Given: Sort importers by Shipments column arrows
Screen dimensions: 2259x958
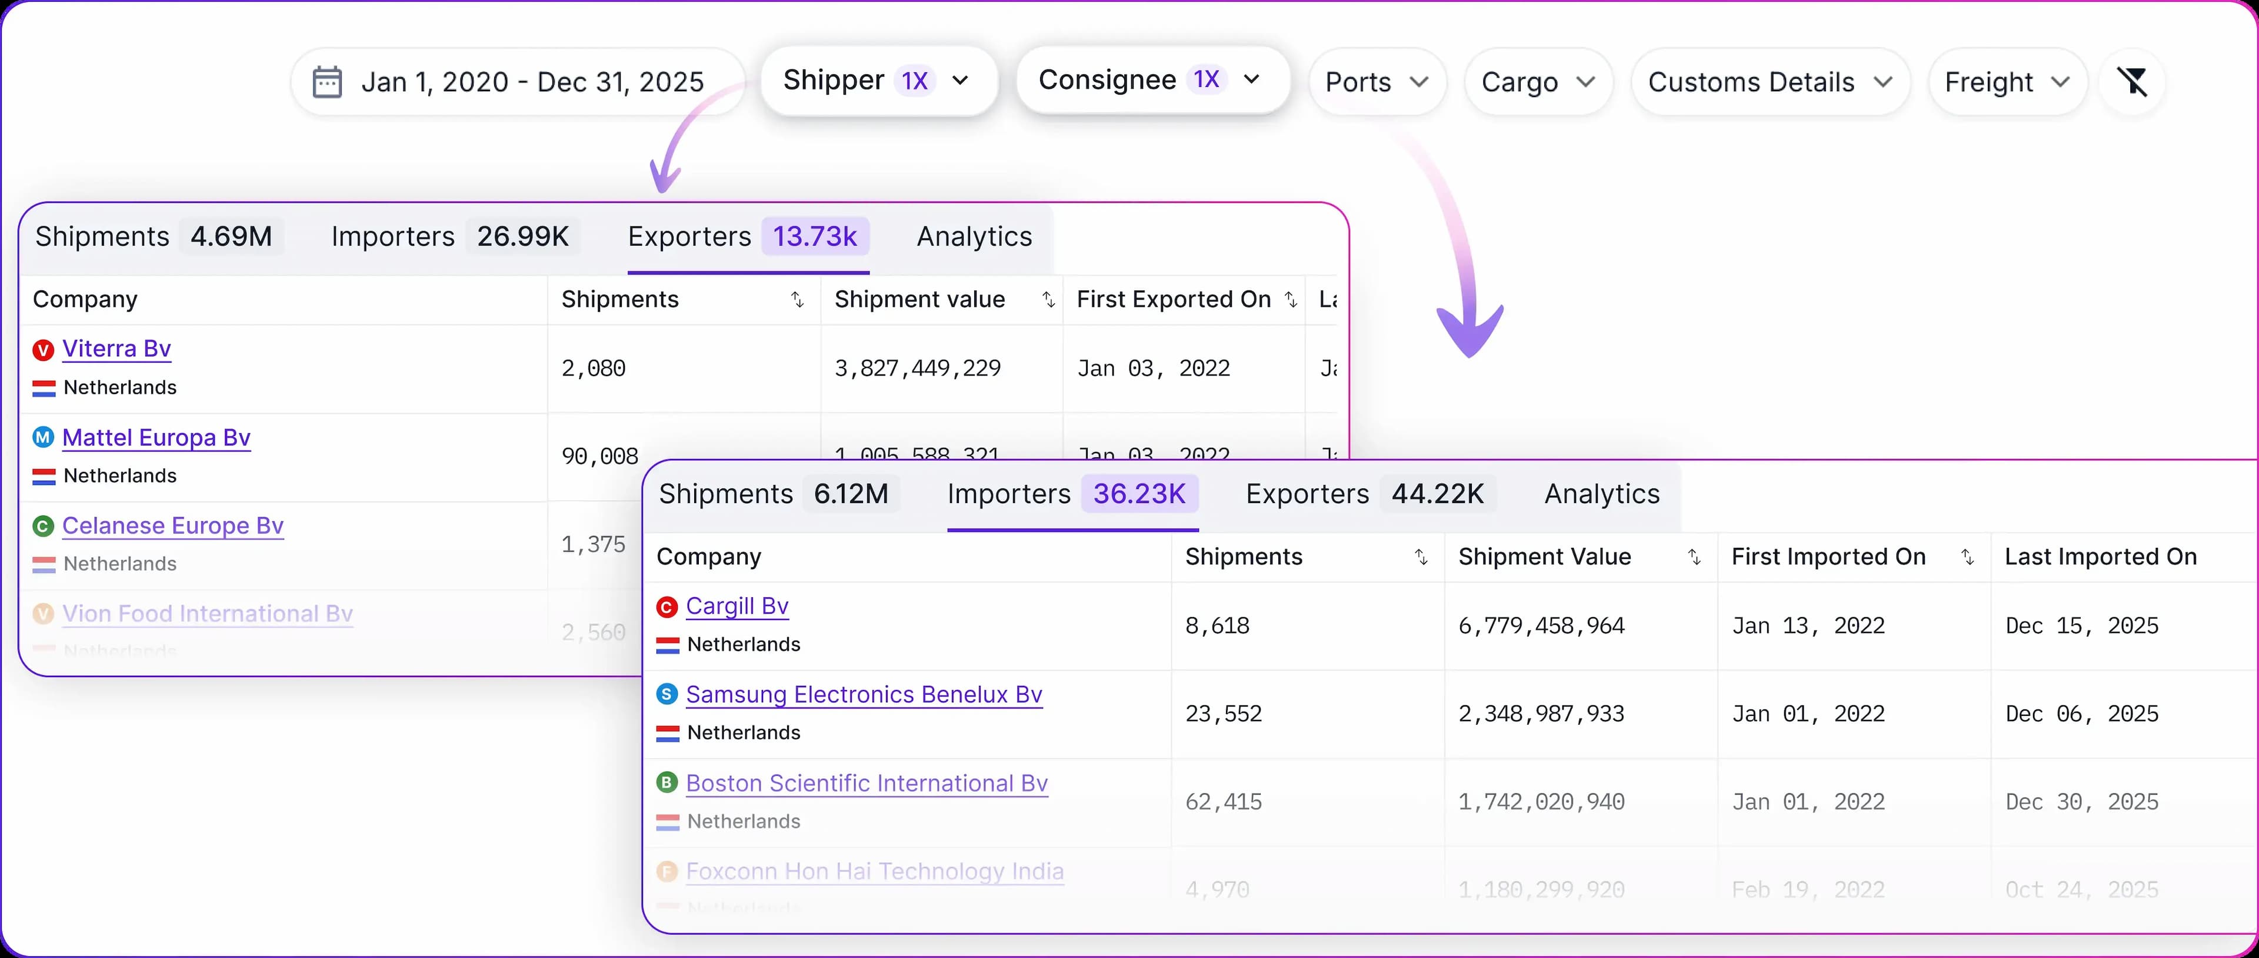Looking at the screenshot, I should coord(1421,557).
